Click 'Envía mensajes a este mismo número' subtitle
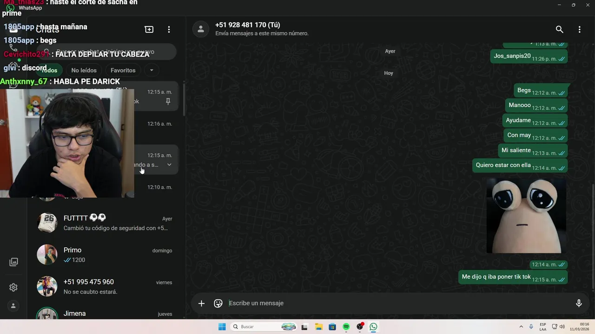The image size is (595, 334). coord(262,33)
